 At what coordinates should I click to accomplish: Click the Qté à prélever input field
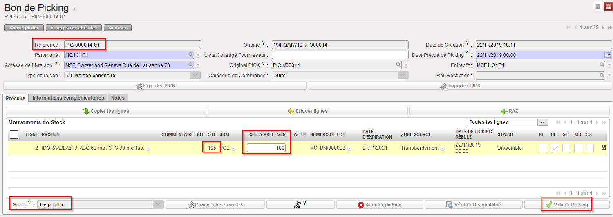coord(266,148)
